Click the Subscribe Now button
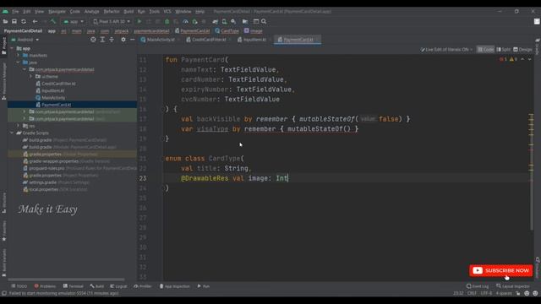 (x=500, y=270)
